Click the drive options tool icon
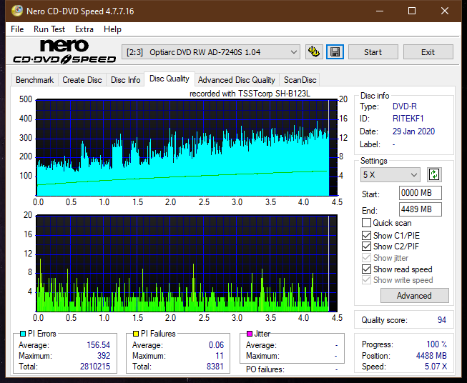Screen dimensions: 467x383 coord(314,52)
